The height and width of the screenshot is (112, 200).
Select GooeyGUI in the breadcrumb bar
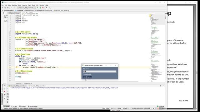(19, 11)
